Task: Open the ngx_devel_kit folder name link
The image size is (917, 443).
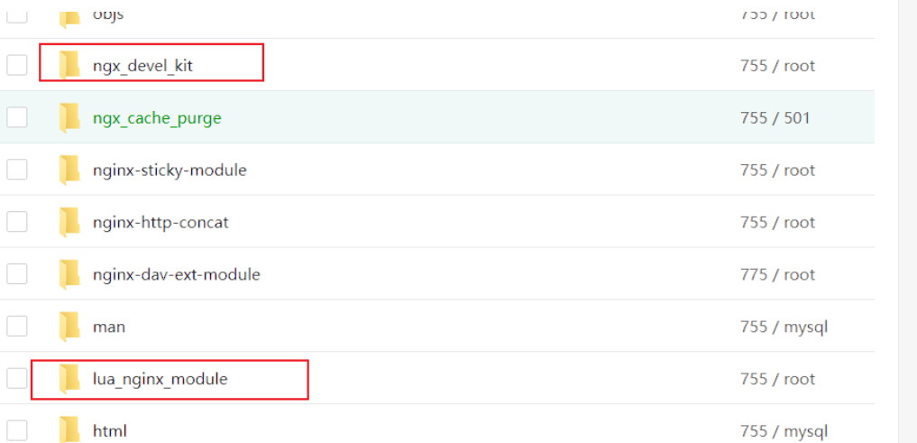Action: point(142,66)
